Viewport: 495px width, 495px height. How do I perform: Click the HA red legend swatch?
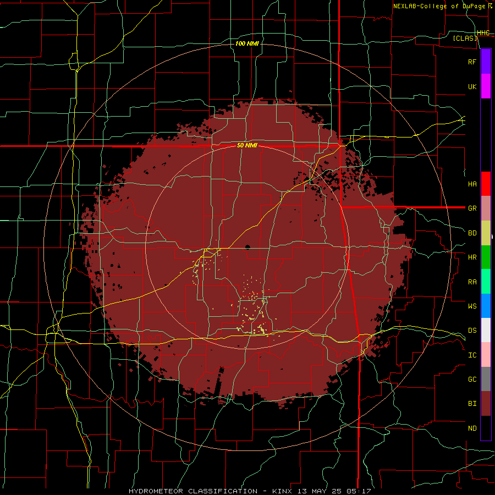(x=486, y=184)
